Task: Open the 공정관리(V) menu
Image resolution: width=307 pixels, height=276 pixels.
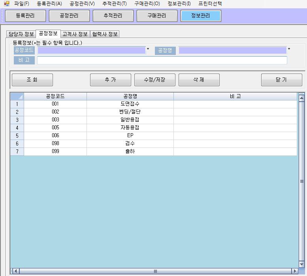Action: click(82, 4)
